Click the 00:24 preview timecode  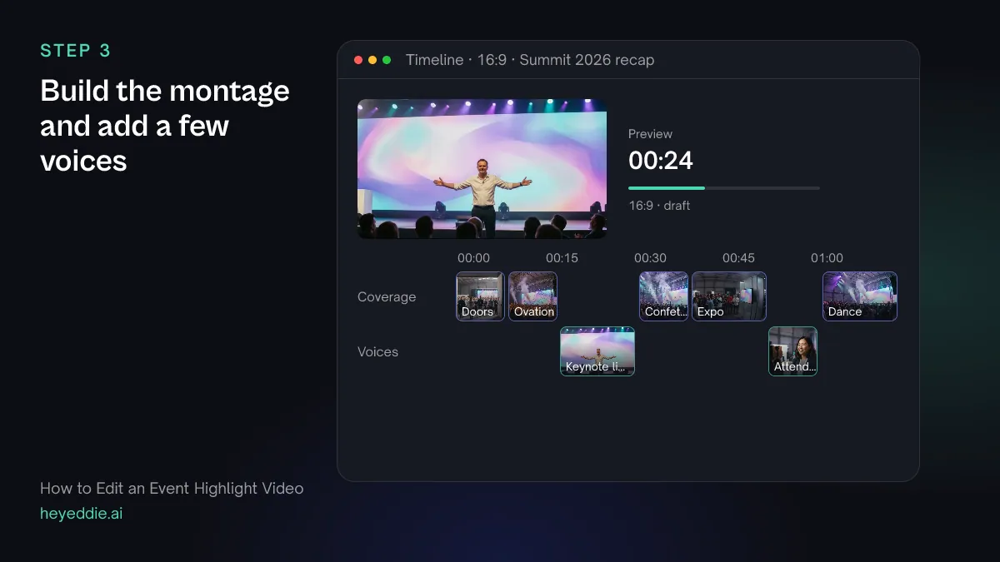pos(661,161)
